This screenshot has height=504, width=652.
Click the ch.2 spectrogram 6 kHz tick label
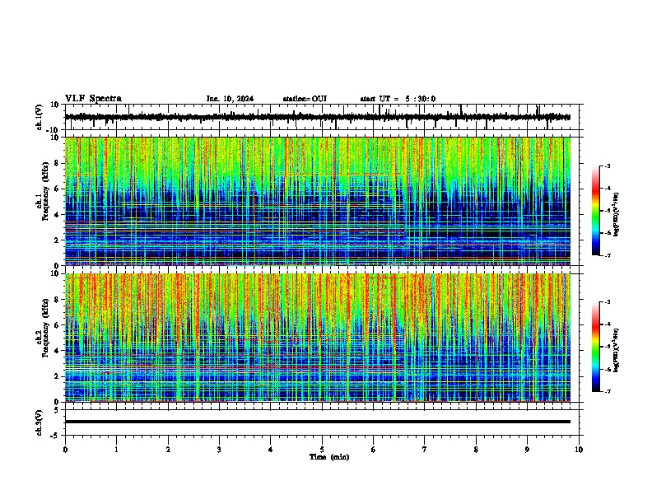pos(58,325)
